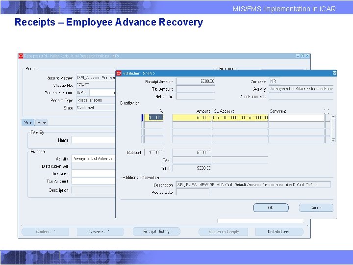The height and width of the screenshot is (265, 353).
Task: Click the Reverse button in Receipts window
Action: pyautogui.click(x=100, y=232)
